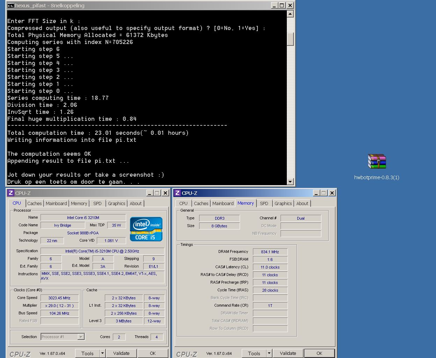Minimize the left CPU-Z window
436x358 pixels.
tap(149, 193)
